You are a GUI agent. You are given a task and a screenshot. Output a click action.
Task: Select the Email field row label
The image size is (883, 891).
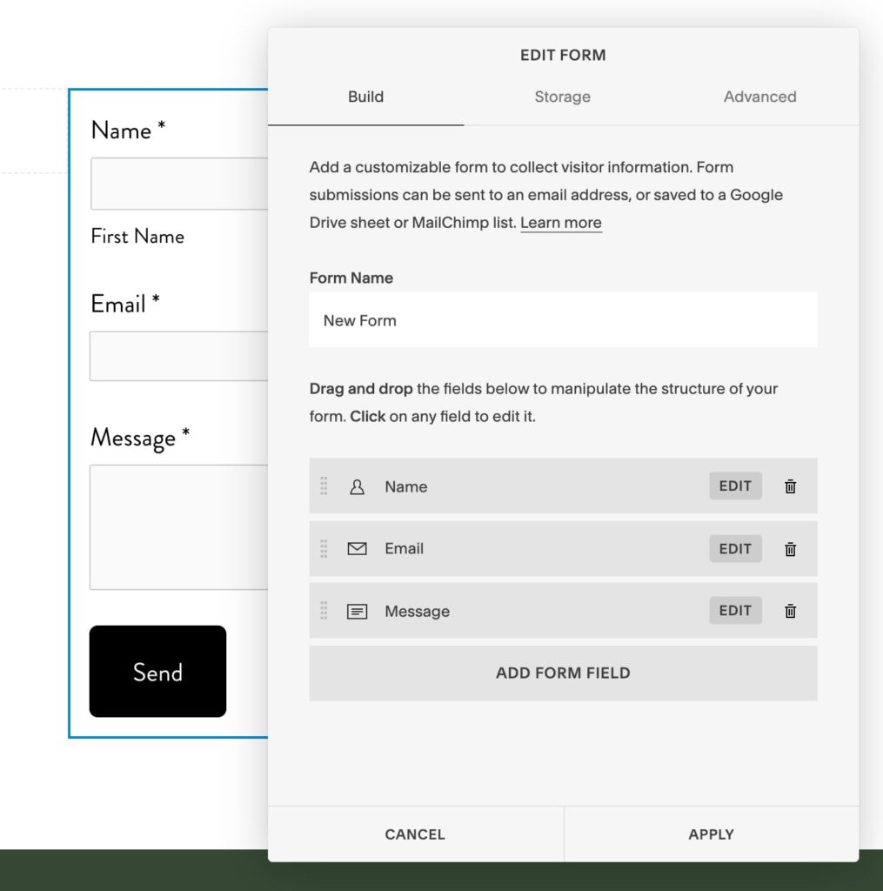coord(404,548)
